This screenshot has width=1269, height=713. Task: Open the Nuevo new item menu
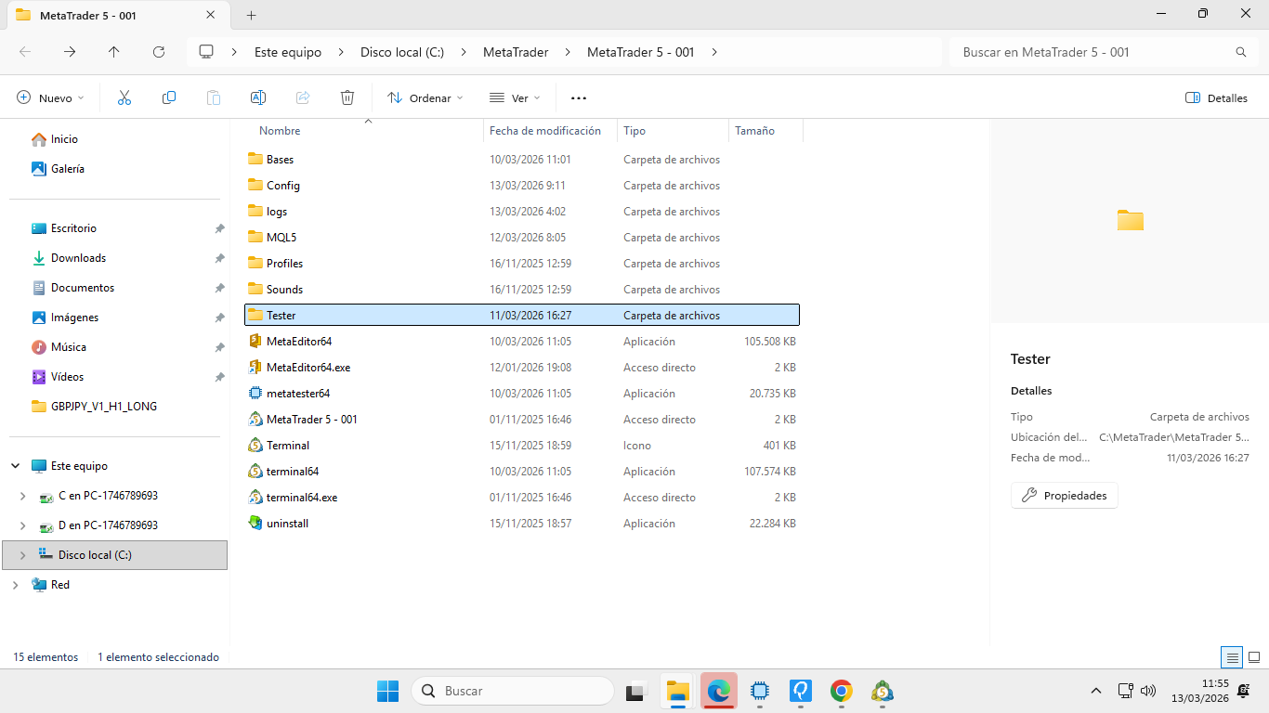(x=50, y=97)
